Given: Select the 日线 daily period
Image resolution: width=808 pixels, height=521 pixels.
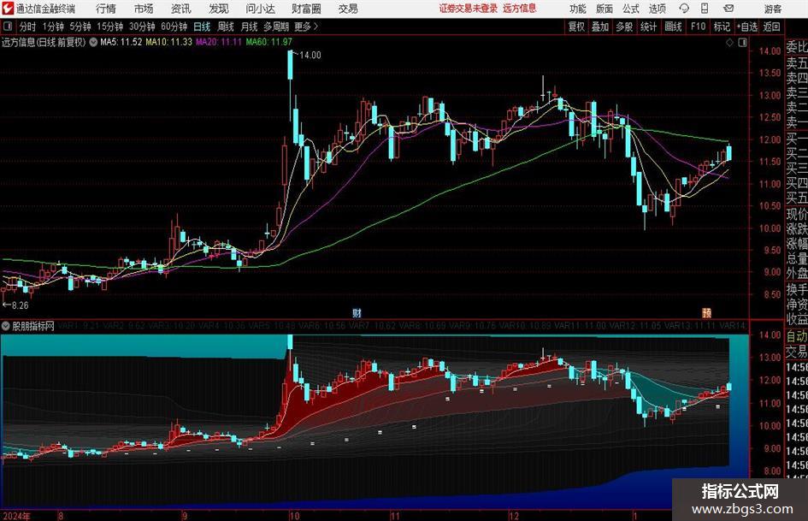Looking at the screenshot, I should [x=202, y=27].
